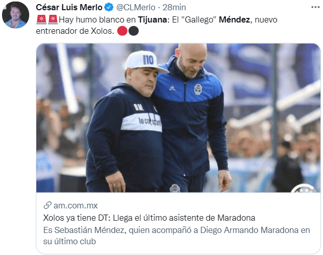
Task: Click the white 10 cap in photo
Action: [146, 61]
